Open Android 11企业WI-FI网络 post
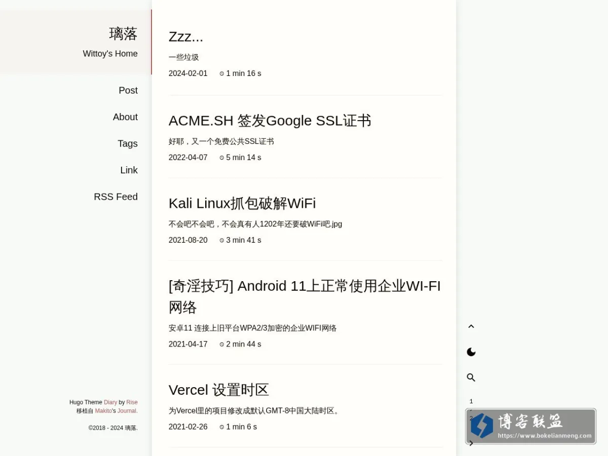608x456 pixels. tap(305, 296)
